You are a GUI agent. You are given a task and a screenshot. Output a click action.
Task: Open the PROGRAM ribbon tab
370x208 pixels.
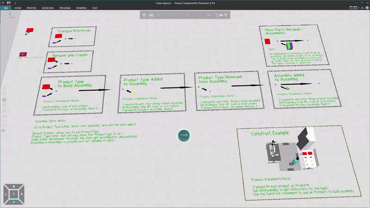pos(65,8)
